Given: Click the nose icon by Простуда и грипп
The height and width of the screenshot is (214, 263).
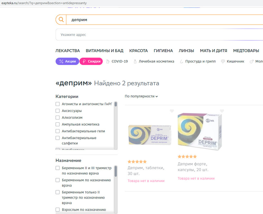Looking at the screenshot, I should click(x=181, y=61).
